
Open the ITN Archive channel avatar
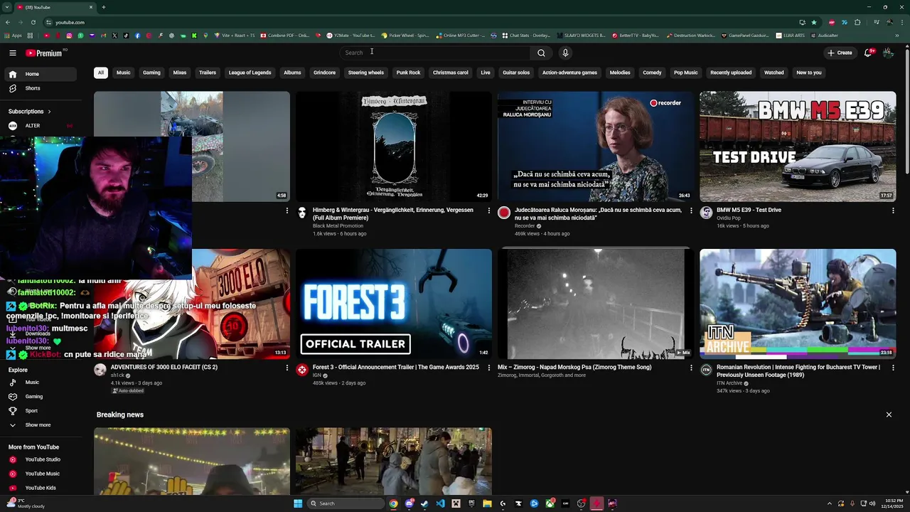click(x=706, y=370)
